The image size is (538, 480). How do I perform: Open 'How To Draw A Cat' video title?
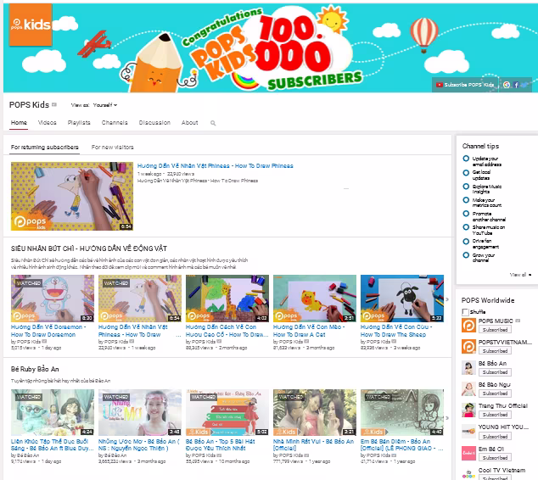309,331
